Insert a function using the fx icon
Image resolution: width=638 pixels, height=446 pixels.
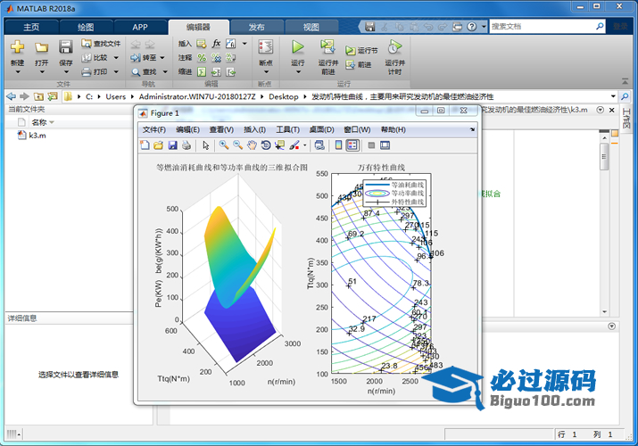[216, 43]
